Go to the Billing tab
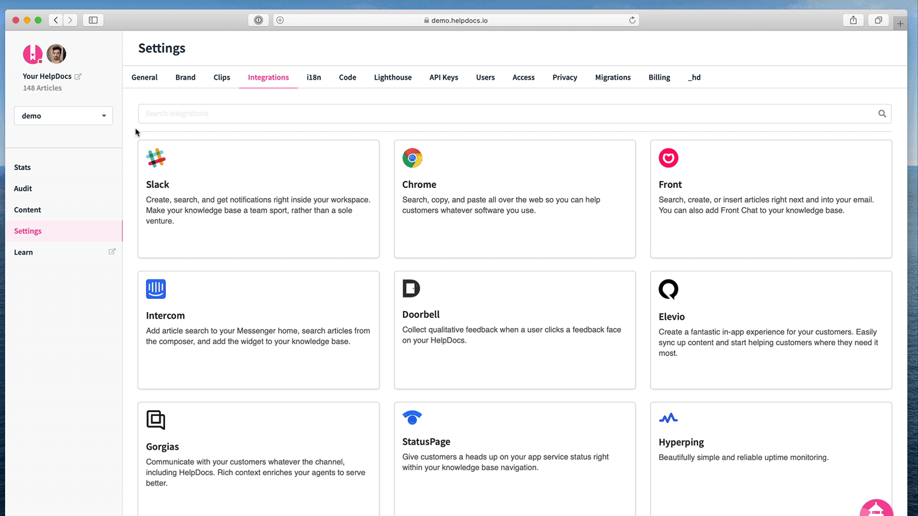The width and height of the screenshot is (918, 516). 659,77
